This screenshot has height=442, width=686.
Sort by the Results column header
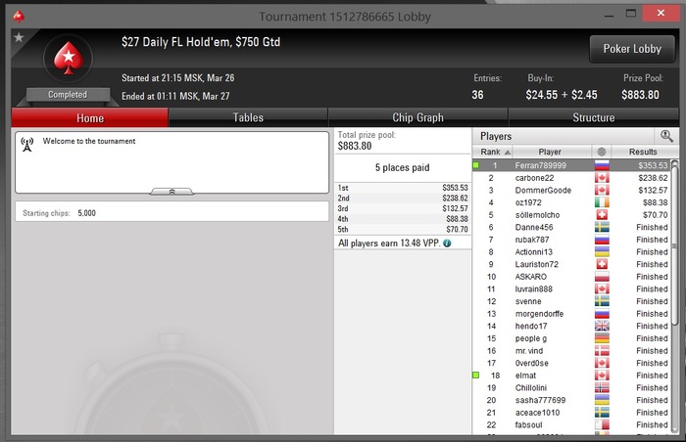pyautogui.click(x=643, y=152)
